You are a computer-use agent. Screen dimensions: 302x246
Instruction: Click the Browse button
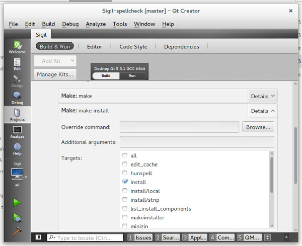258,127
